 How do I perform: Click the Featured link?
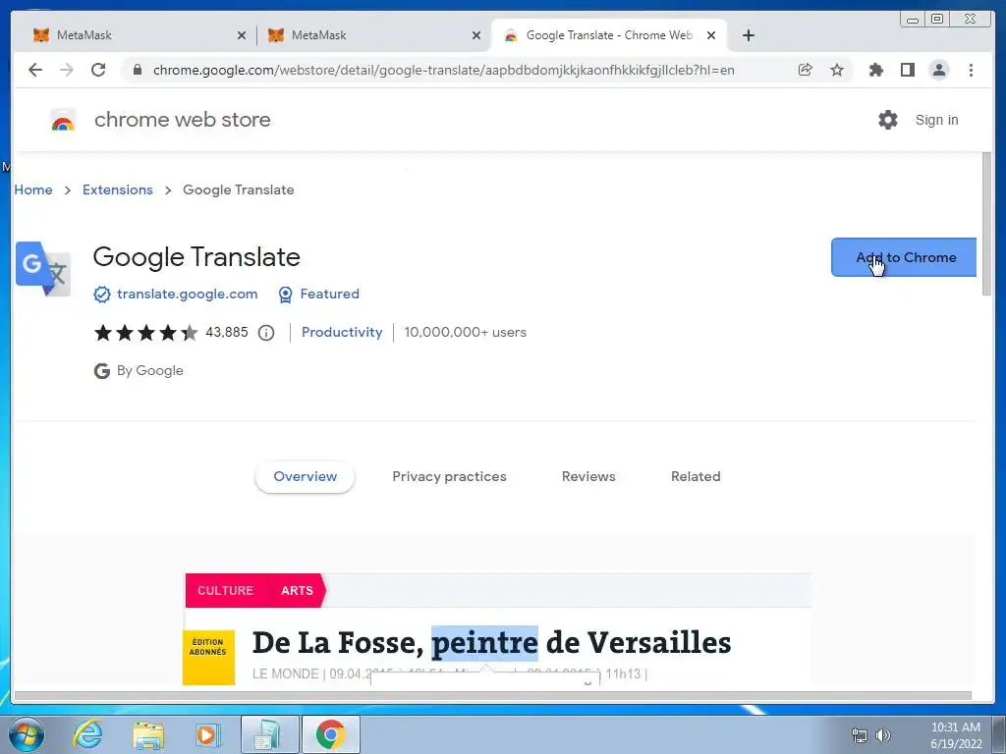click(x=330, y=295)
